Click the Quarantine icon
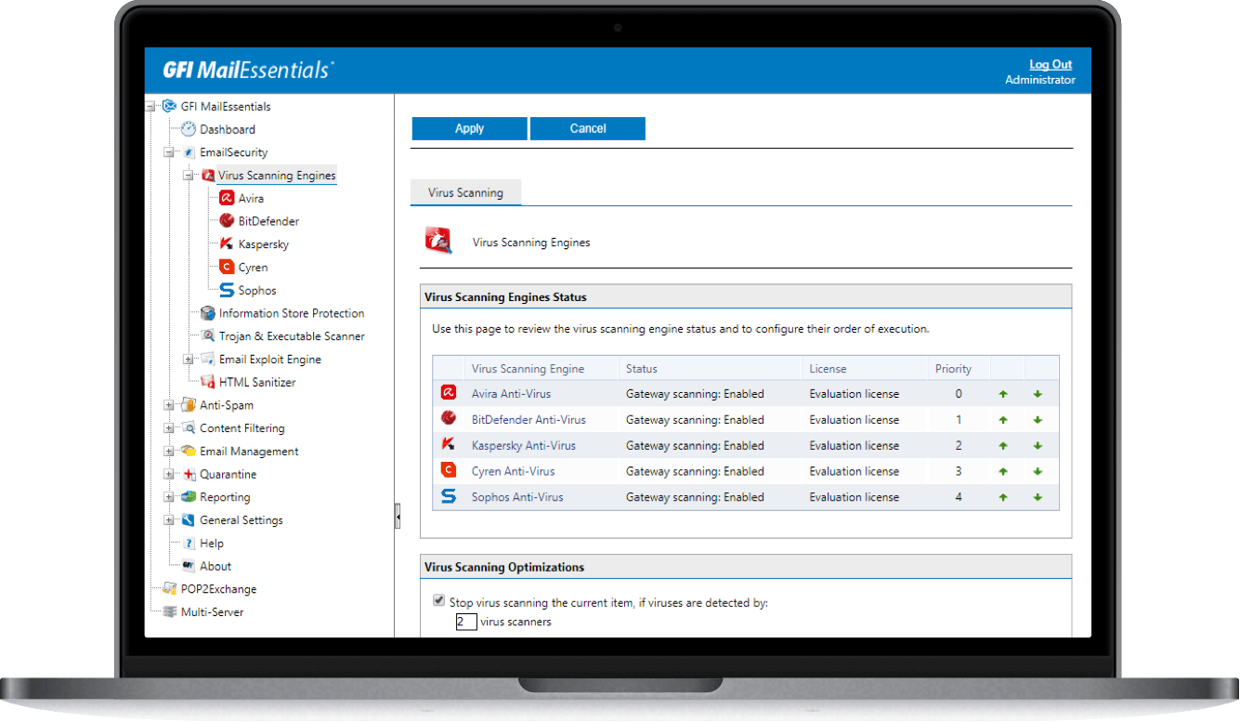 189,474
